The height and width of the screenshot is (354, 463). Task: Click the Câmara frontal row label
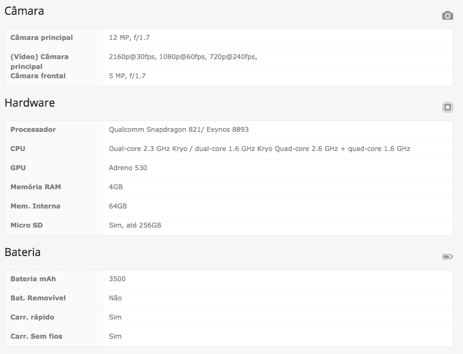[38, 76]
